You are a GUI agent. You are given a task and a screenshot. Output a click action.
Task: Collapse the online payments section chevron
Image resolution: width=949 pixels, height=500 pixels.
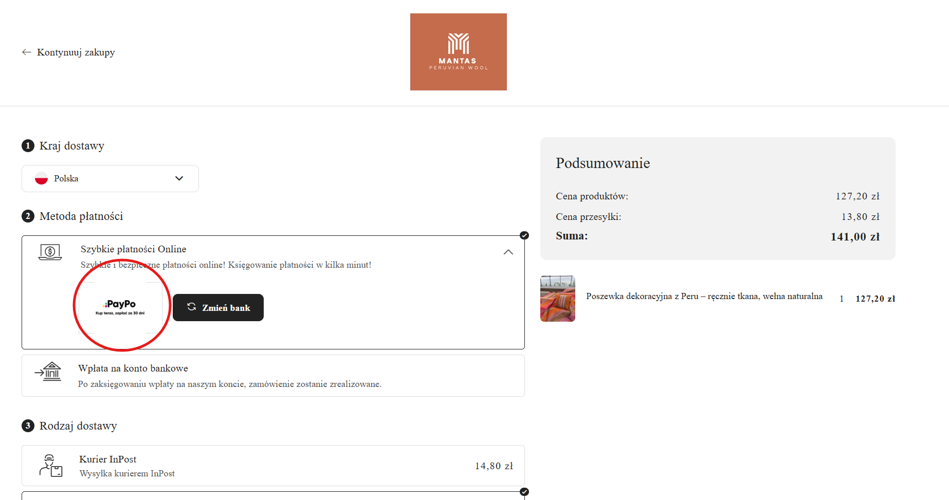click(508, 252)
